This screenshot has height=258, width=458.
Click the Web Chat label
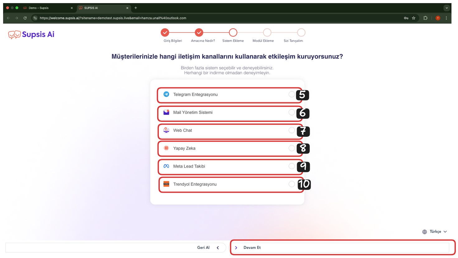click(x=183, y=131)
